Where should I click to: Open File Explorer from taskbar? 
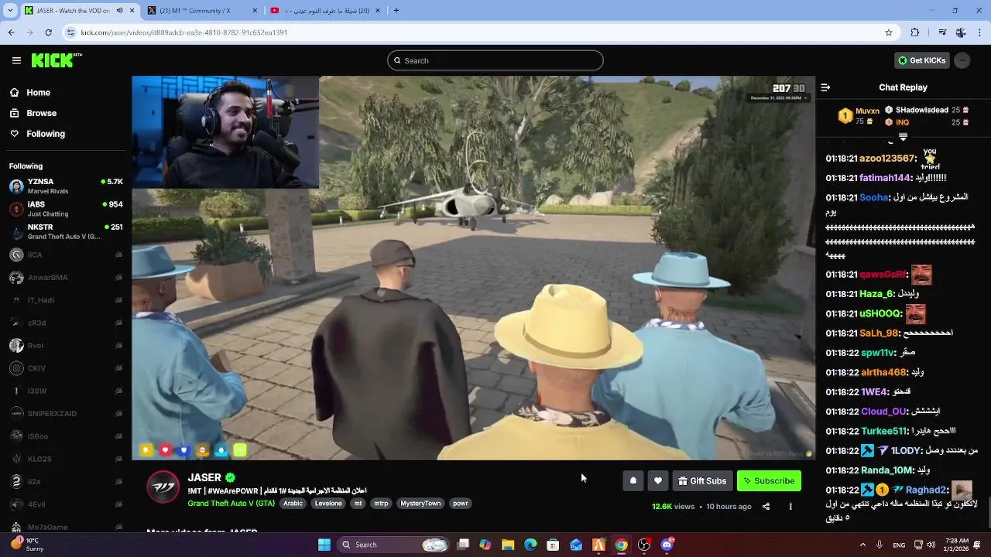point(508,545)
